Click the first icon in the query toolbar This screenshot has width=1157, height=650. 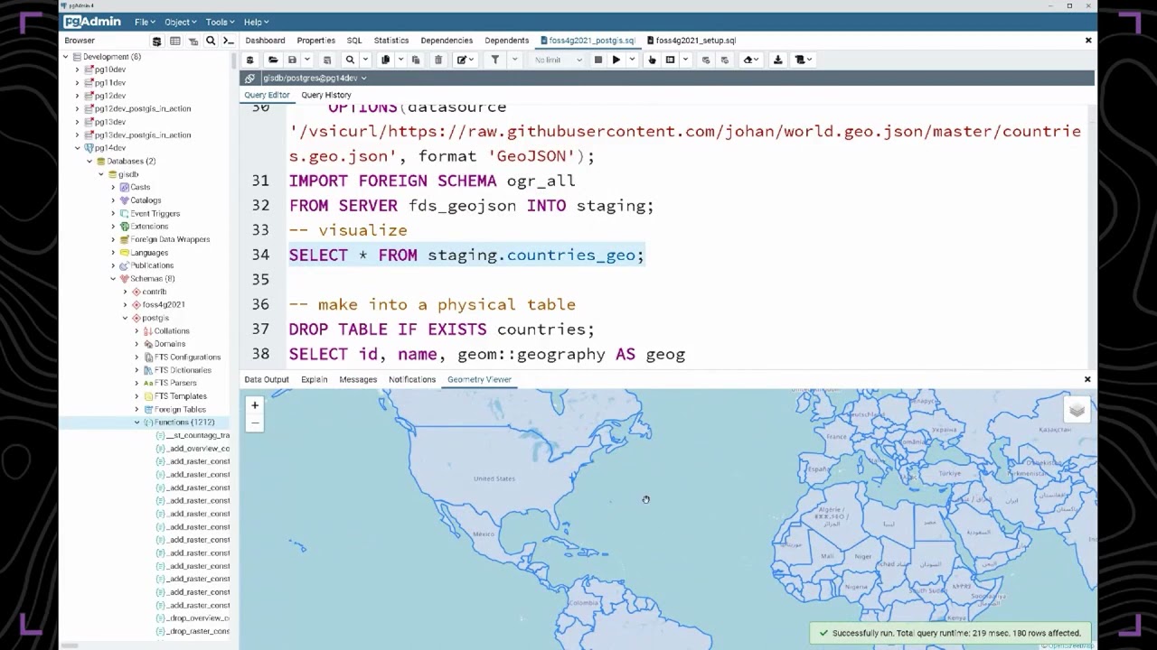250,60
